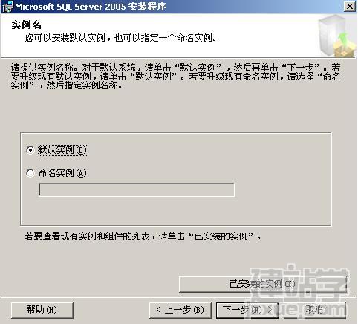358x324 pixels.
Task: Click the 默认实例(D) label text
Action: (62, 150)
